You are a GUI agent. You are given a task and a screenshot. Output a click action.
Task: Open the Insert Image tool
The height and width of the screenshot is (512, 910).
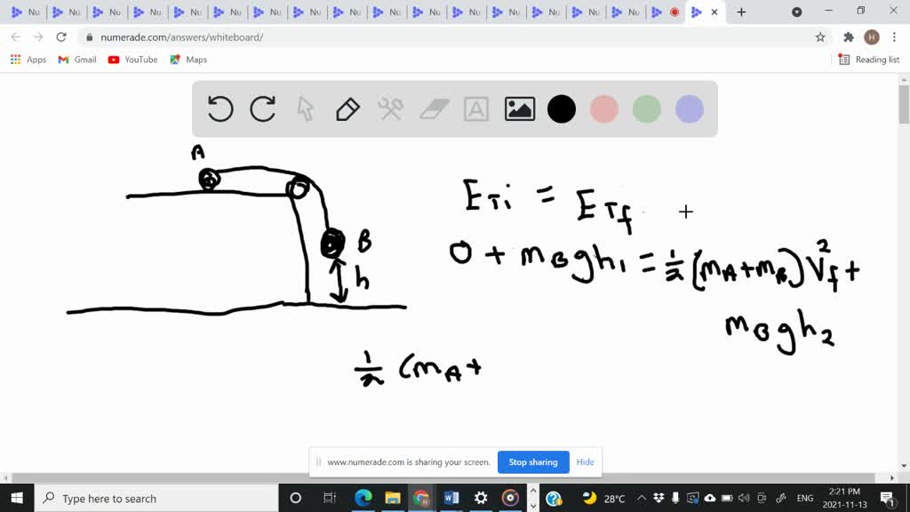pyautogui.click(x=519, y=108)
